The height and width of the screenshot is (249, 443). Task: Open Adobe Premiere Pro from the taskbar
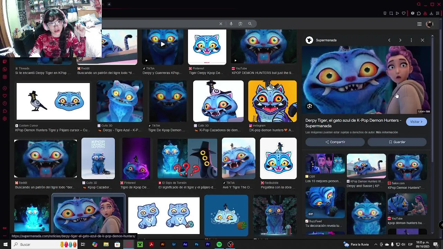pyautogui.click(x=208, y=245)
